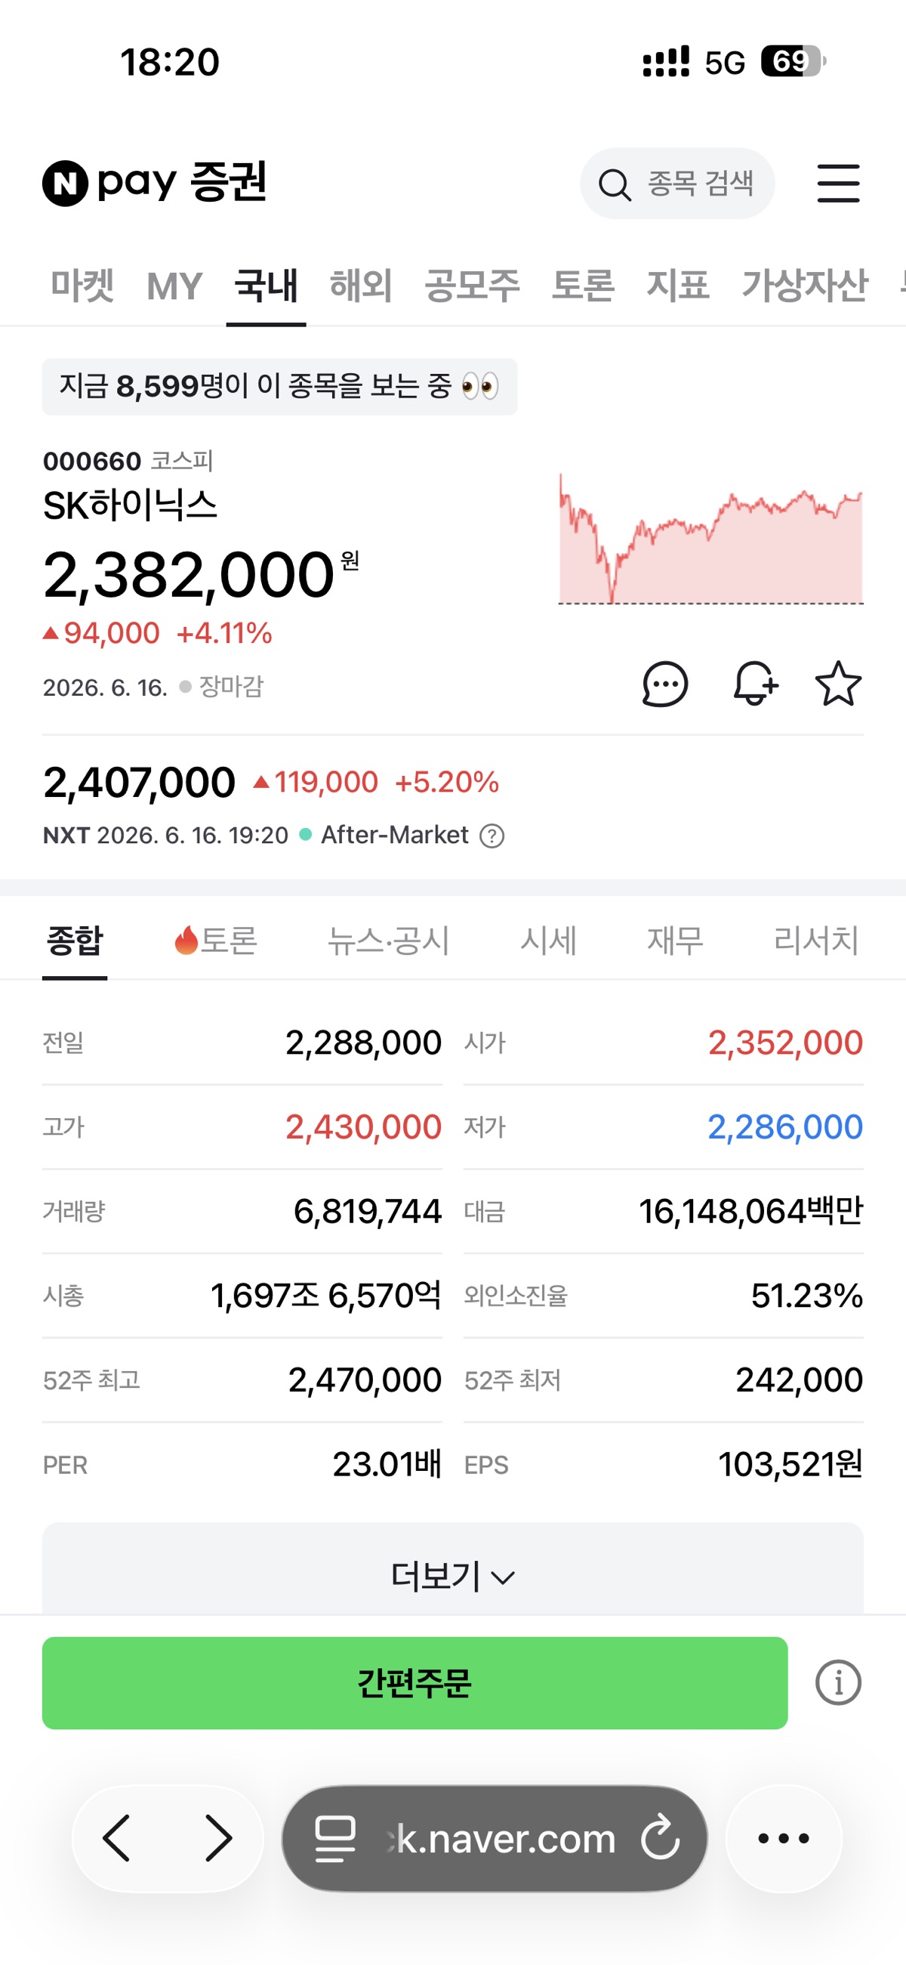Tap the 종목 검색 search field
Screen dimensions: 906x1965
677,183
